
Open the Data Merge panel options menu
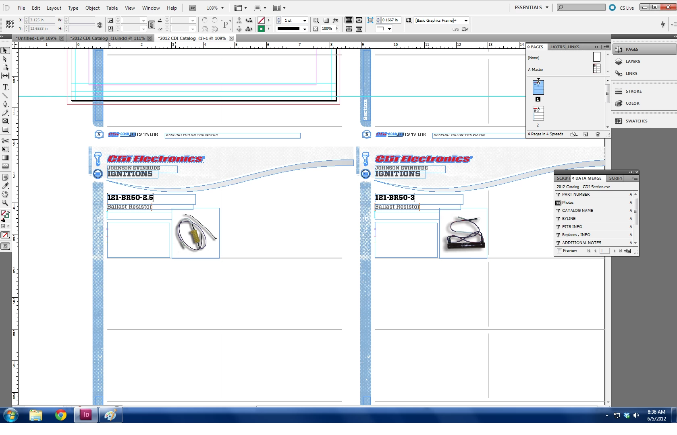point(635,178)
